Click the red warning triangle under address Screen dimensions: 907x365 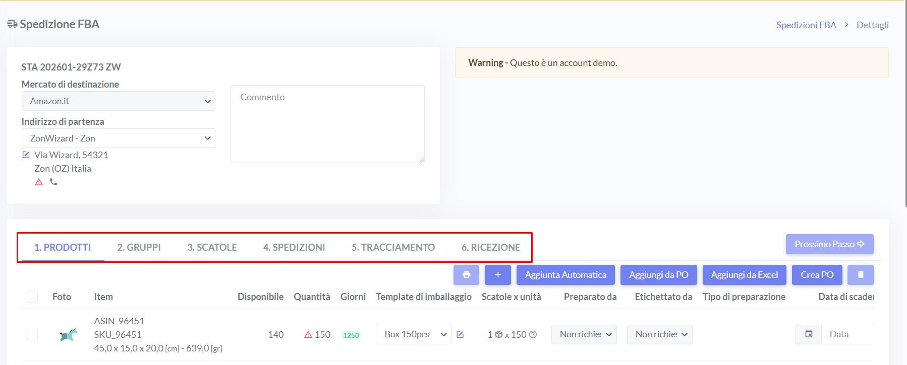click(39, 182)
